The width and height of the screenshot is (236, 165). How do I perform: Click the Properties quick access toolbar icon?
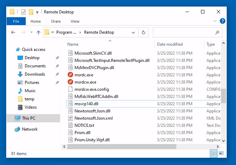23,12
